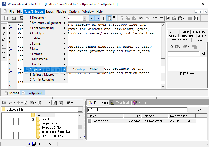209x147 pixels.
Task: Open the Softpedia Files folder combo box
Action: 80,109
